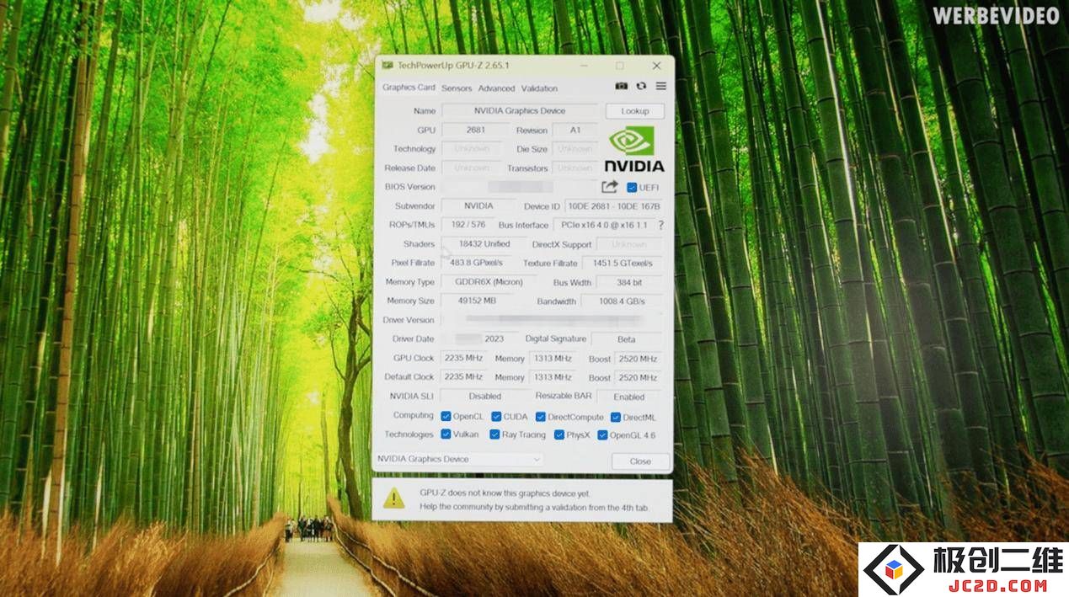Open the Advanced tab
Screen dimensions: 1069x597
pyautogui.click(x=496, y=88)
